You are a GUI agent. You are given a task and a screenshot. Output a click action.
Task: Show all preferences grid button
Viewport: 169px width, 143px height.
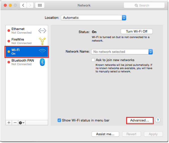coord(40,5)
